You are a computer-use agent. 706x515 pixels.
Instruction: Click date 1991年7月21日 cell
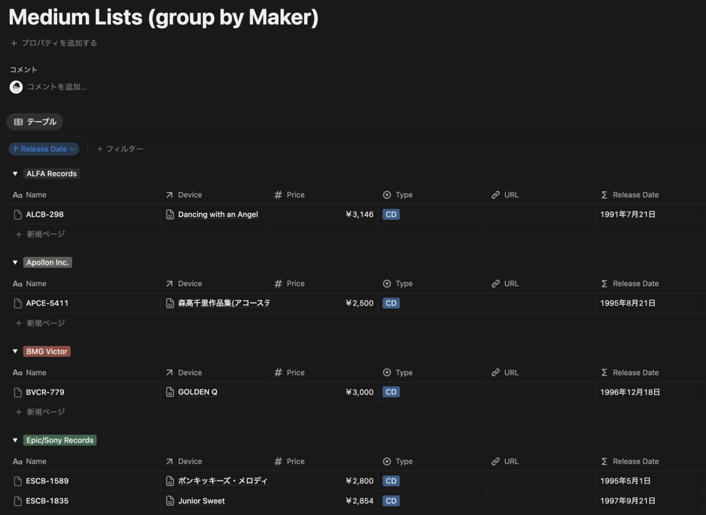[x=650, y=215]
